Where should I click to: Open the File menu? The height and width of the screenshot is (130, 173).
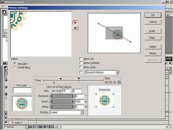(x=3, y=6)
